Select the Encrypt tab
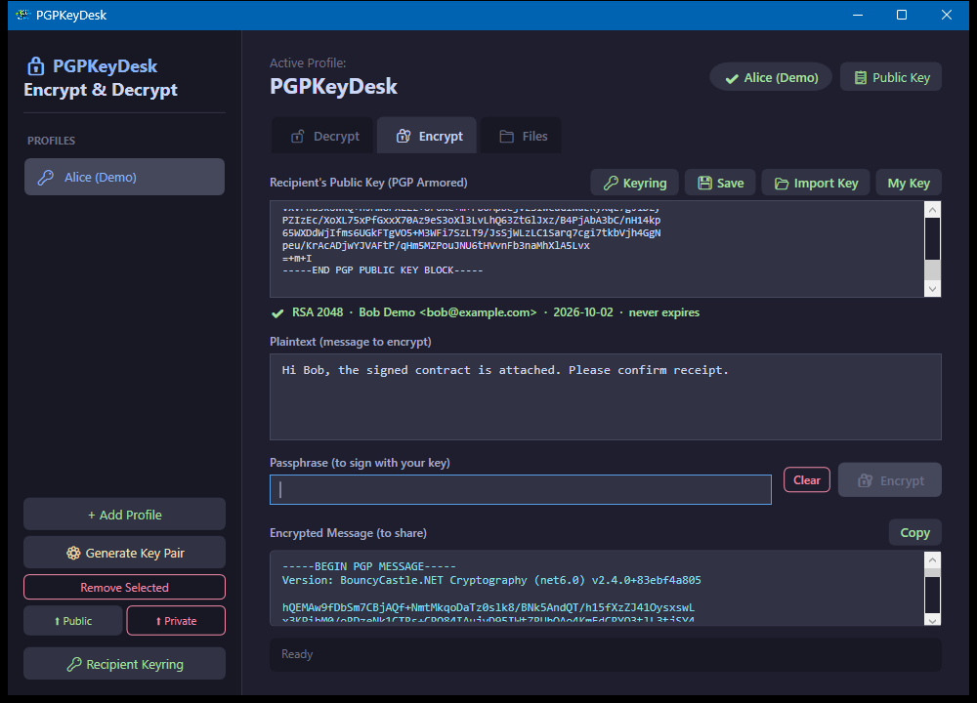Image resolution: width=977 pixels, height=703 pixels. 427,135
